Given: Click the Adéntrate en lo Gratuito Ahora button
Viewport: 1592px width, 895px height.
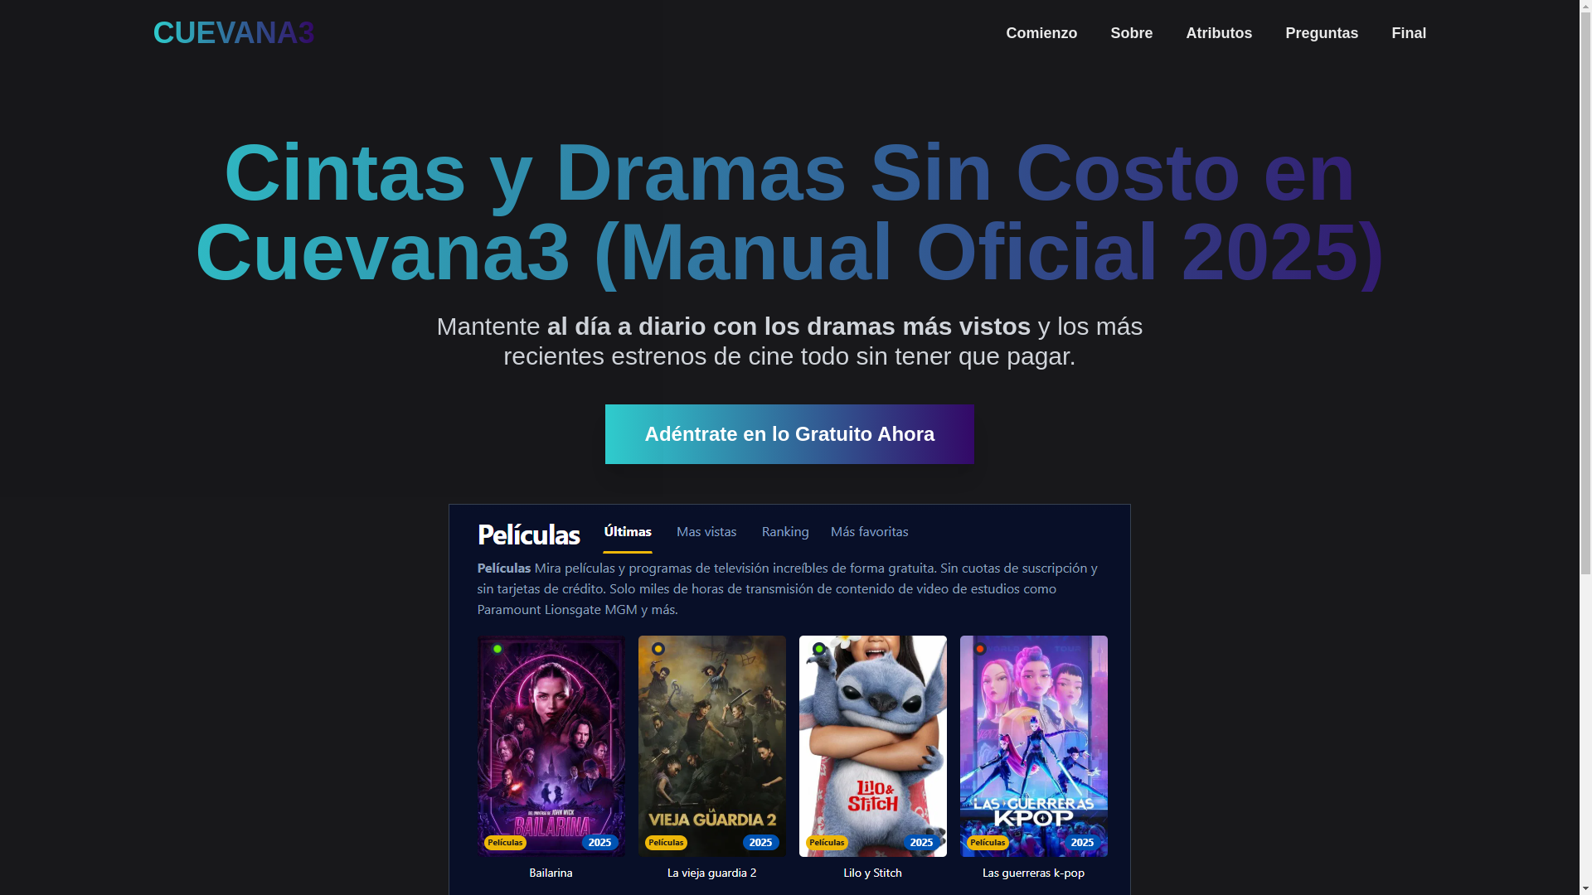Looking at the screenshot, I should click(x=789, y=434).
